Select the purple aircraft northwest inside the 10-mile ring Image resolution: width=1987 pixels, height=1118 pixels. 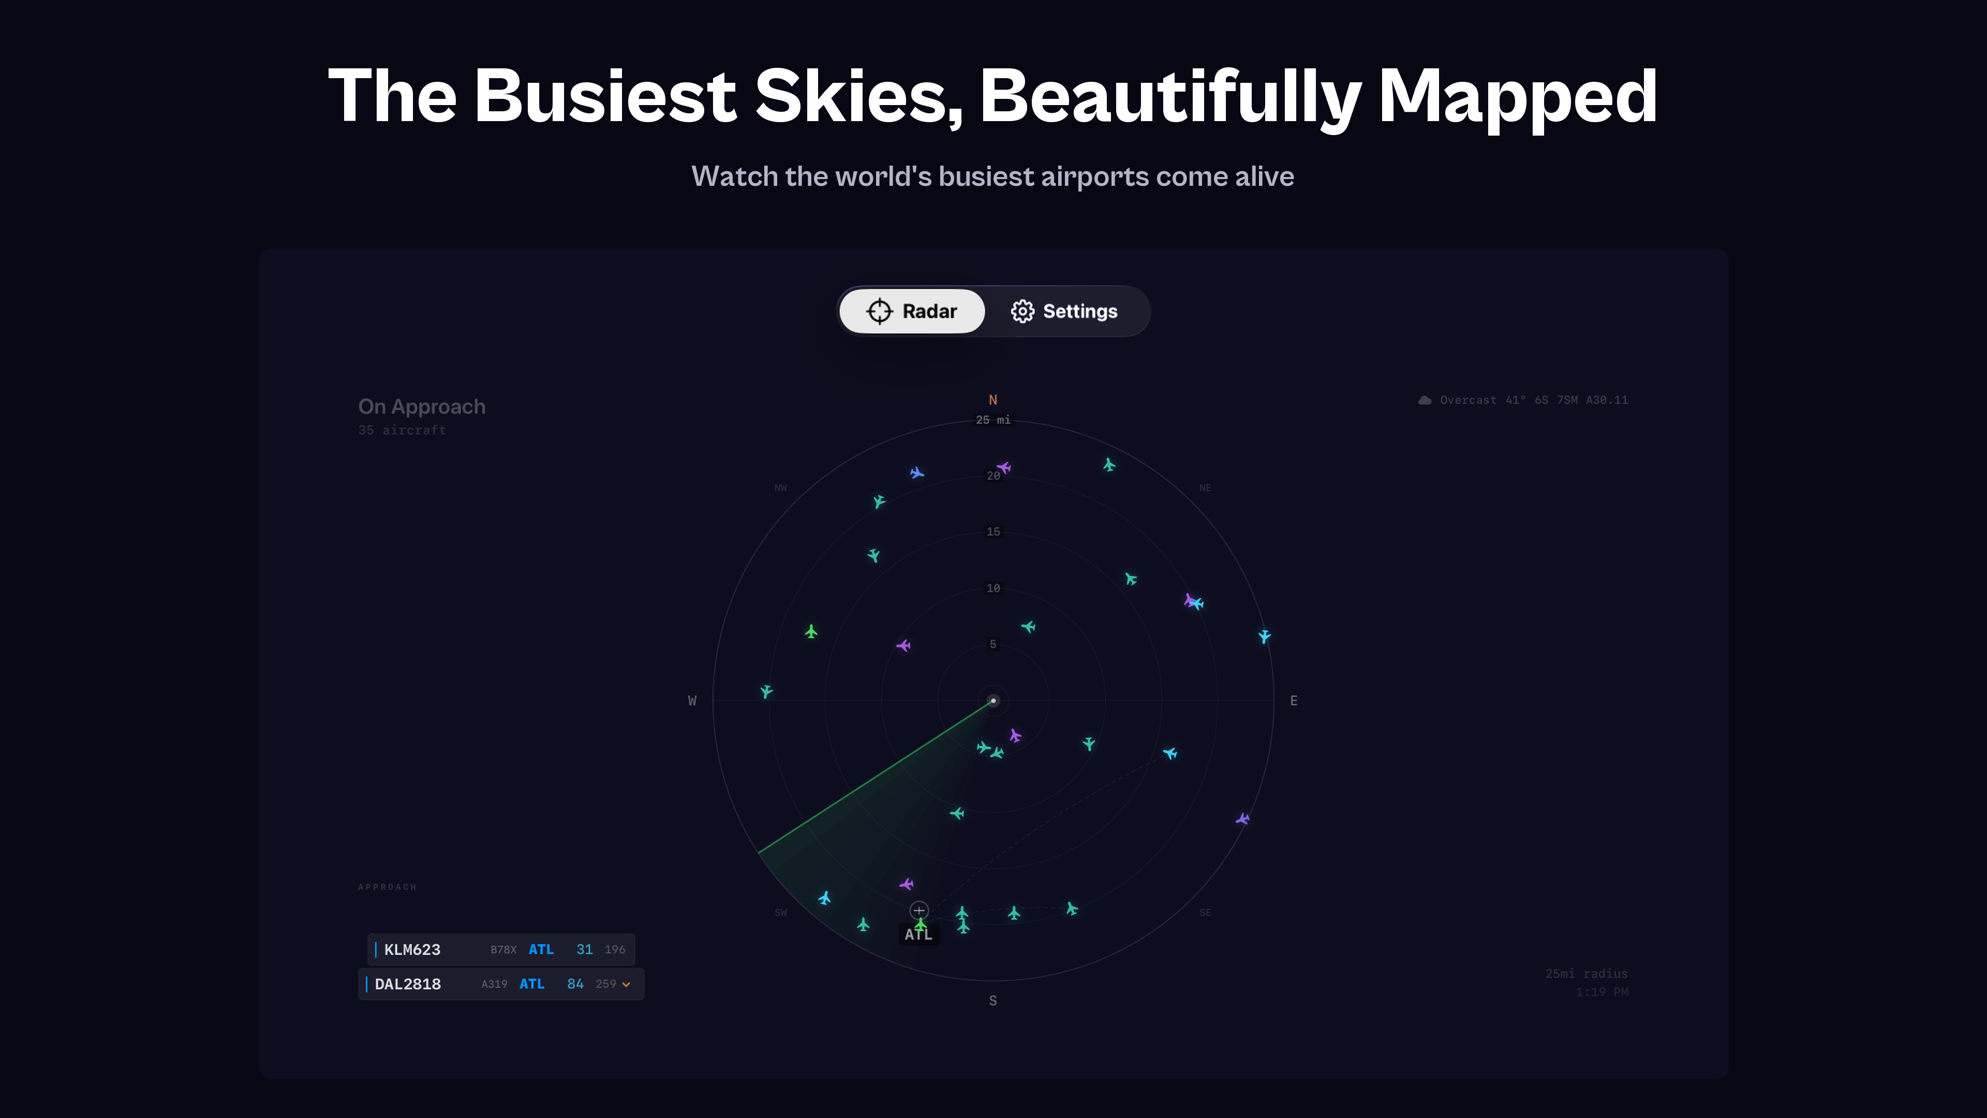(x=903, y=645)
